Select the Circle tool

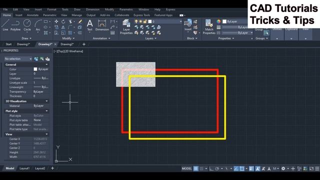27,25
